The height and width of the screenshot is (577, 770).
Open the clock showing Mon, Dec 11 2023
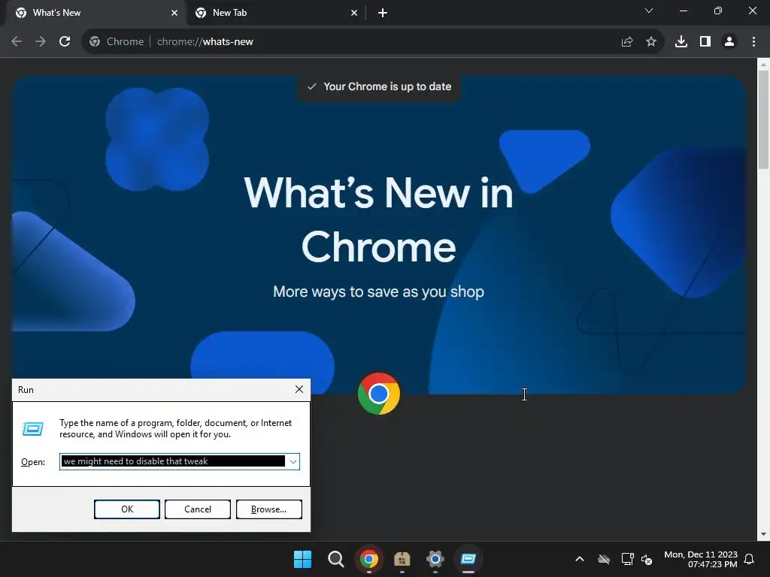[700, 559]
